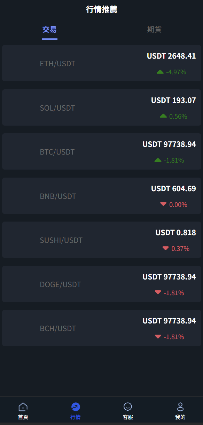Click the red down arrow on BNB/USDT
The width and height of the screenshot is (203, 425).
click(x=163, y=204)
